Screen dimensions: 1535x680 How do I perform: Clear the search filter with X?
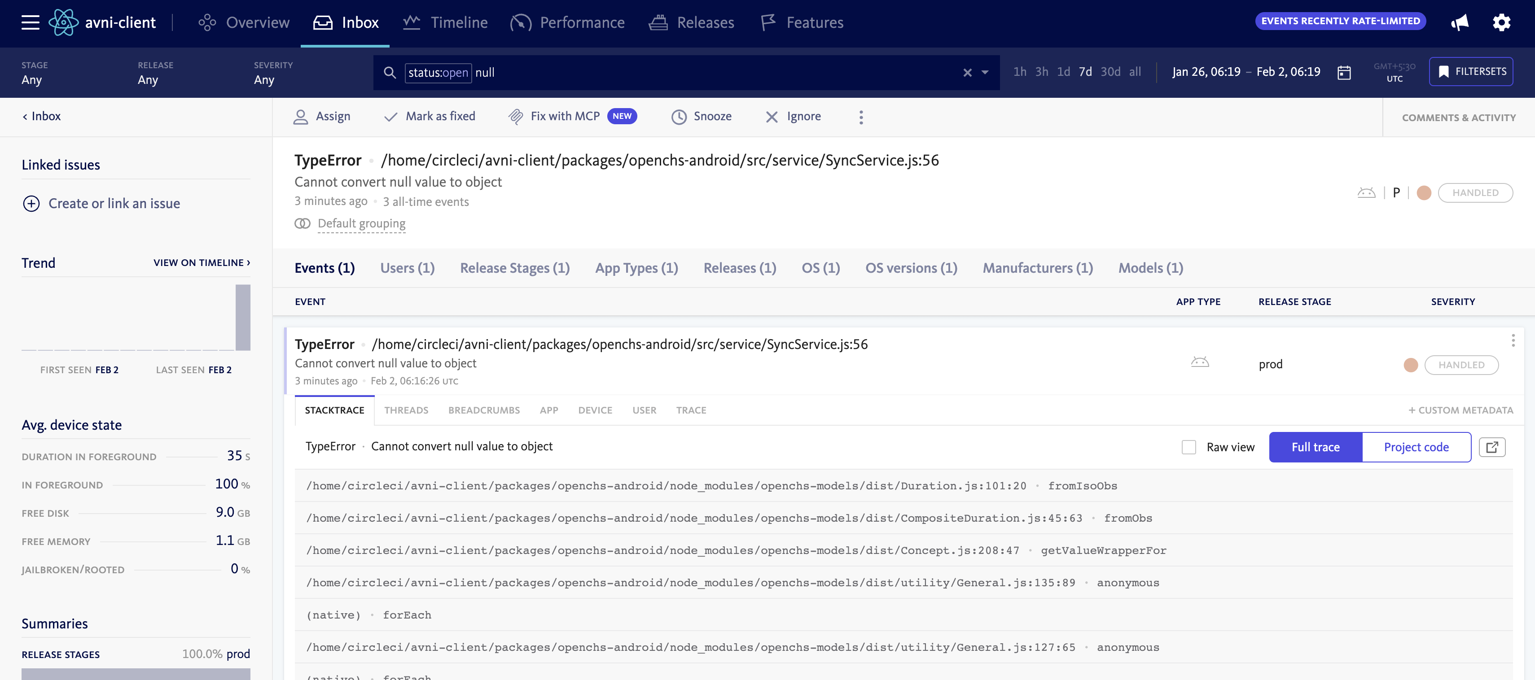[967, 73]
